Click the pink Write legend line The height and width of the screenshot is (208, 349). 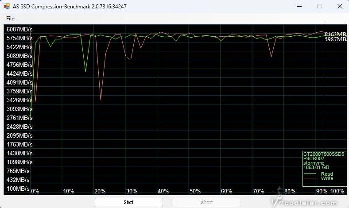[x=310, y=179]
